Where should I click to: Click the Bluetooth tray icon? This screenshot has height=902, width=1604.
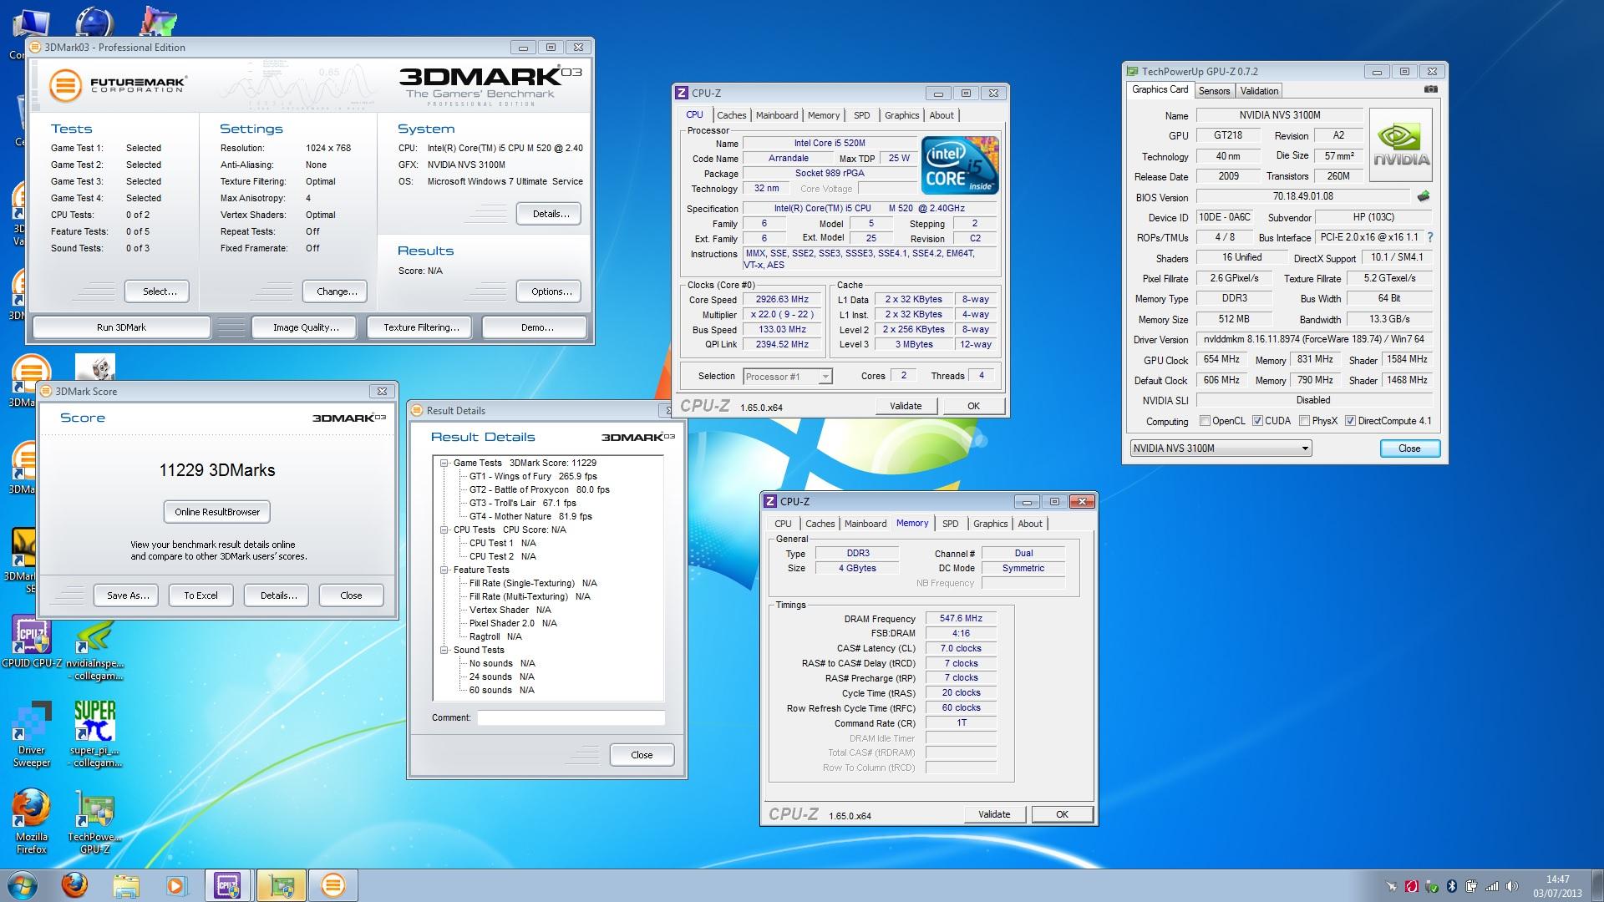pyautogui.click(x=1452, y=886)
